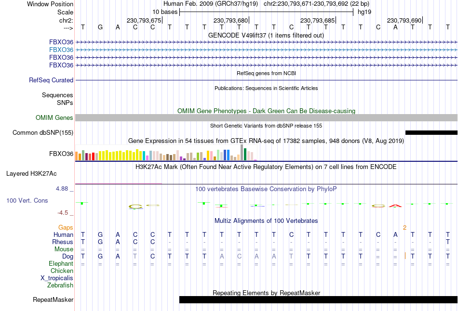Click the Human species label

pyautogui.click(x=63, y=234)
